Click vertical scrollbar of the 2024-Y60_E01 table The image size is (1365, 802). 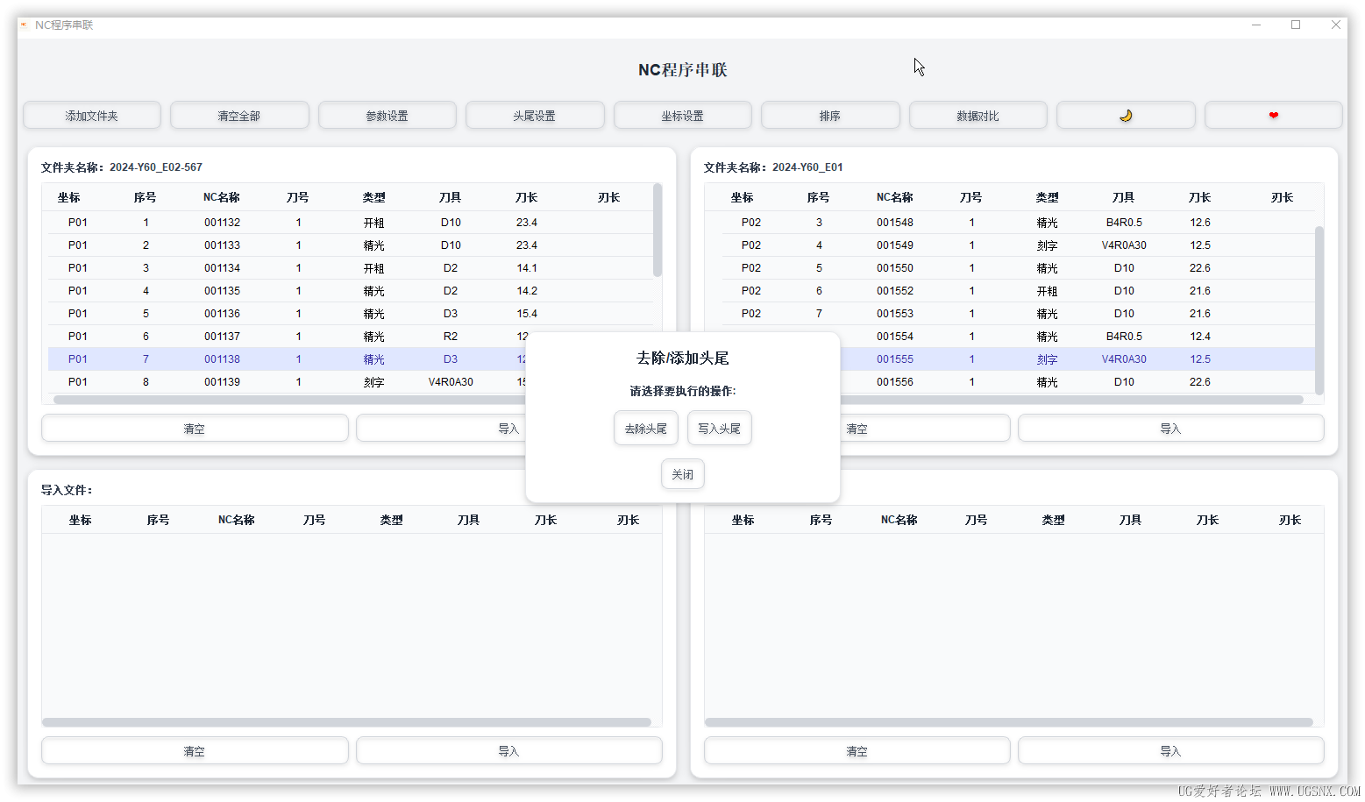point(1319,310)
